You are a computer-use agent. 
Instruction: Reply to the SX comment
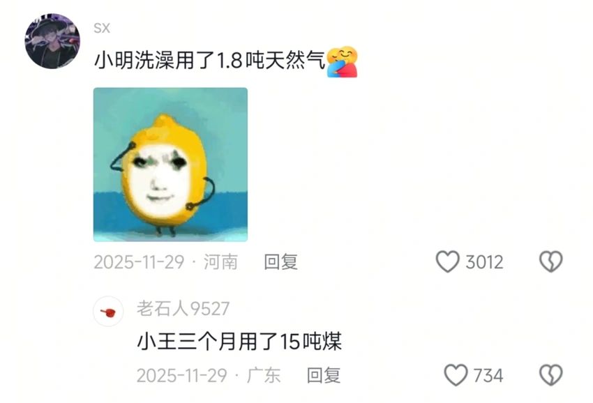(x=280, y=262)
